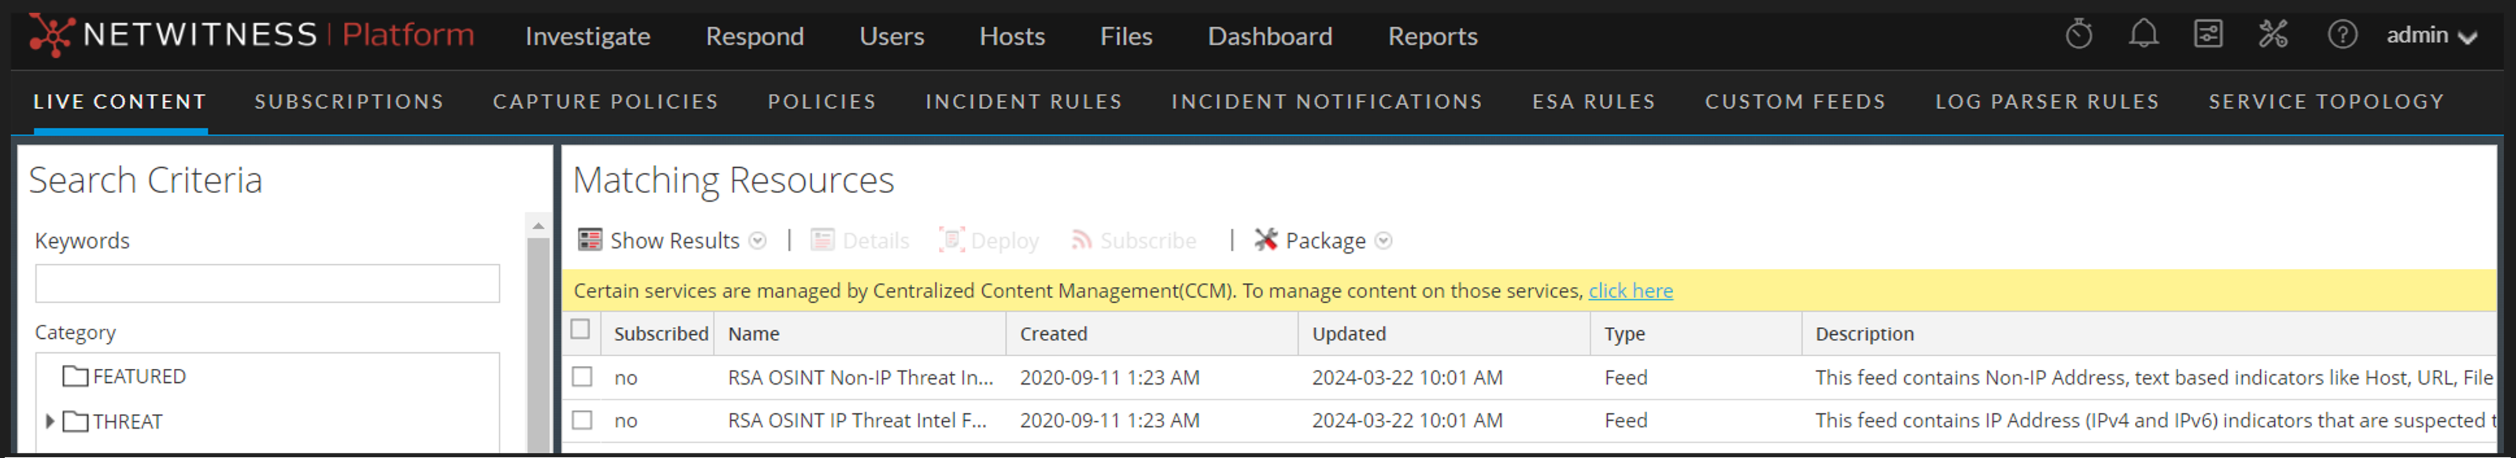The height and width of the screenshot is (458, 2516).
Task: Click the Show Results icon
Action: point(590,240)
